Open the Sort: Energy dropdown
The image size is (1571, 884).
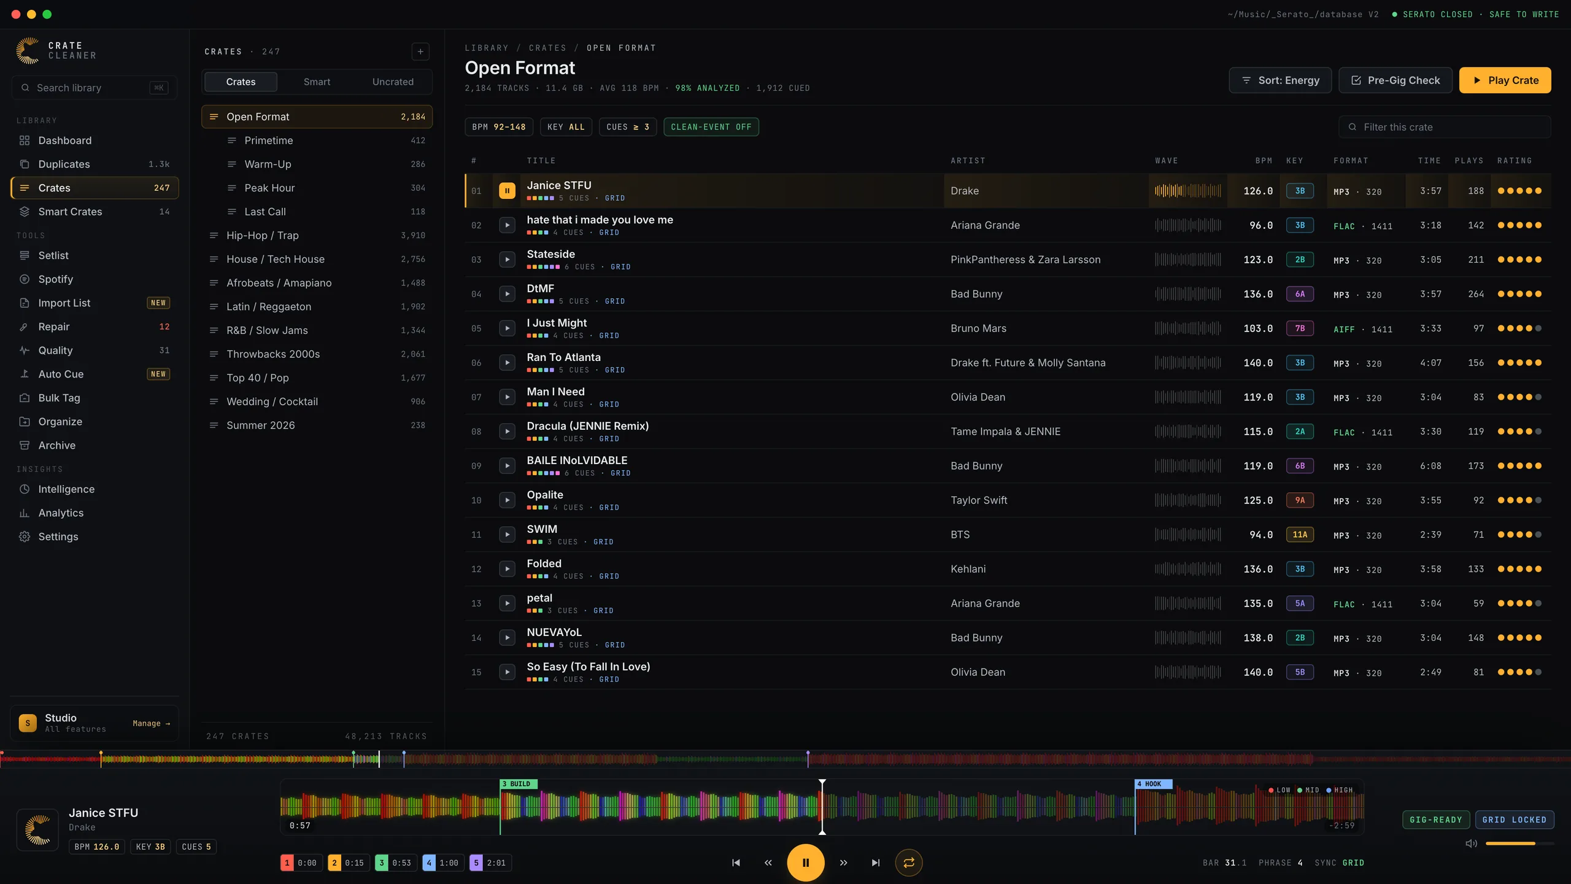pyautogui.click(x=1280, y=80)
